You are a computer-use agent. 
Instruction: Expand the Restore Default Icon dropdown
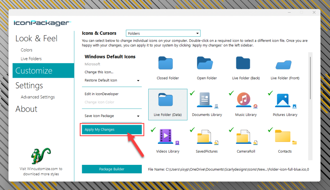point(138,80)
